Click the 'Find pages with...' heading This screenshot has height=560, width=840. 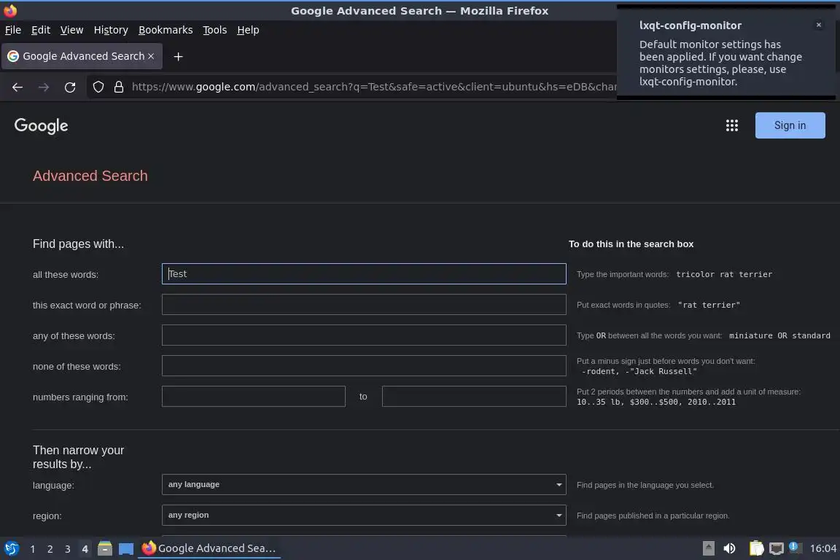click(x=78, y=244)
